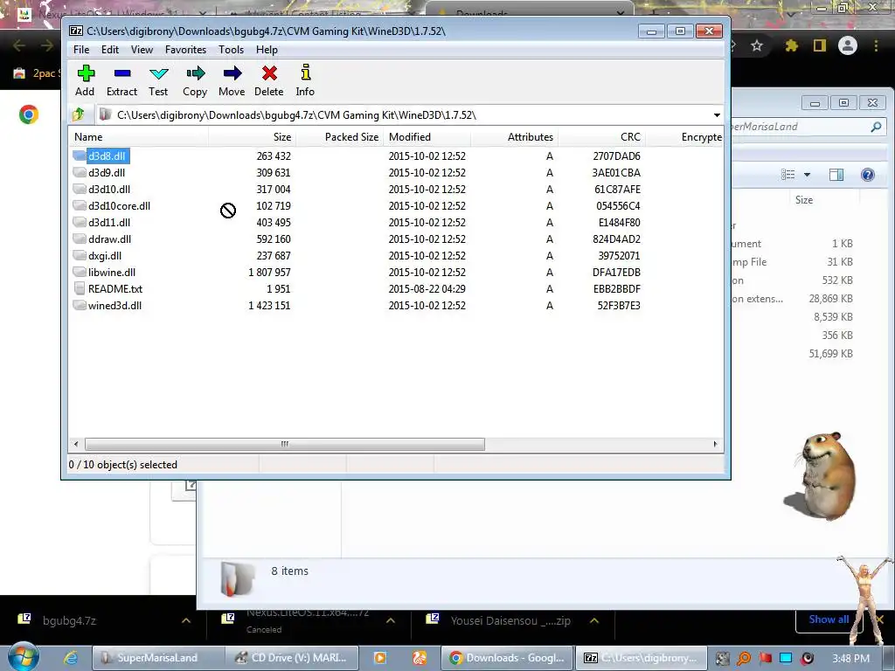Open the File menu
This screenshot has height=671, width=895.
pyautogui.click(x=81, y=50)
